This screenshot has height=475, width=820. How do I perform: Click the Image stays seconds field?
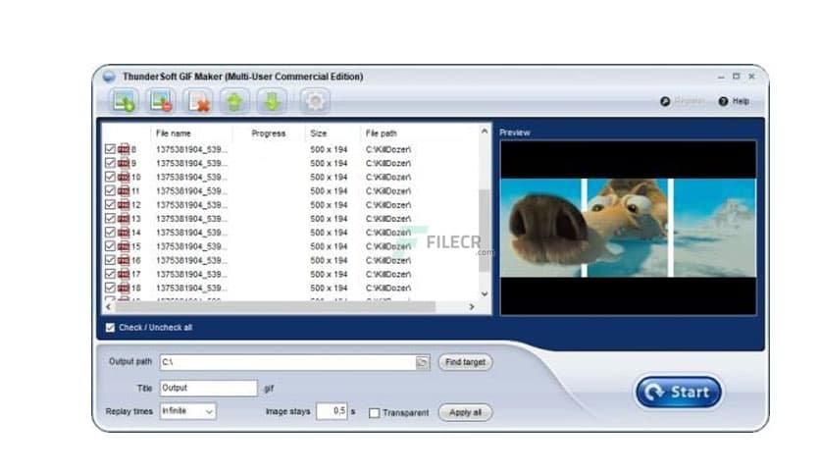[332, 411]
